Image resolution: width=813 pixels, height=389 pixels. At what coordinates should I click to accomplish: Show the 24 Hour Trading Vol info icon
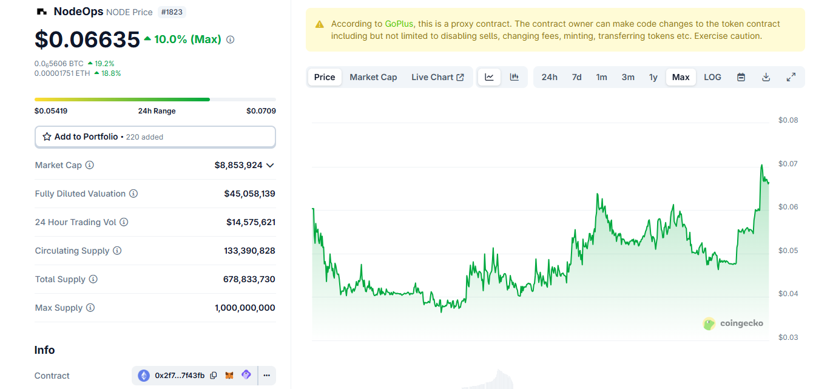coord(124,222)
